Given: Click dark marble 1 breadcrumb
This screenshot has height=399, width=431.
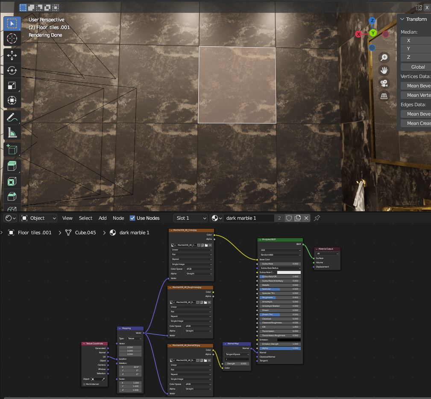Looking at the screenshot, I should pyautogui.click(x=135, y=233).
